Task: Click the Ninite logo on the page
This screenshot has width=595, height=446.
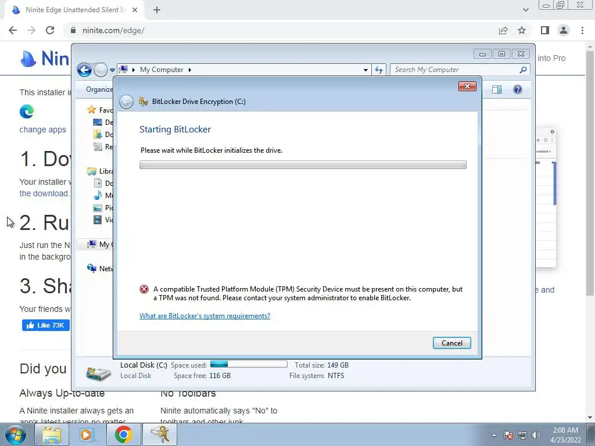Action: tap(44, 59)
